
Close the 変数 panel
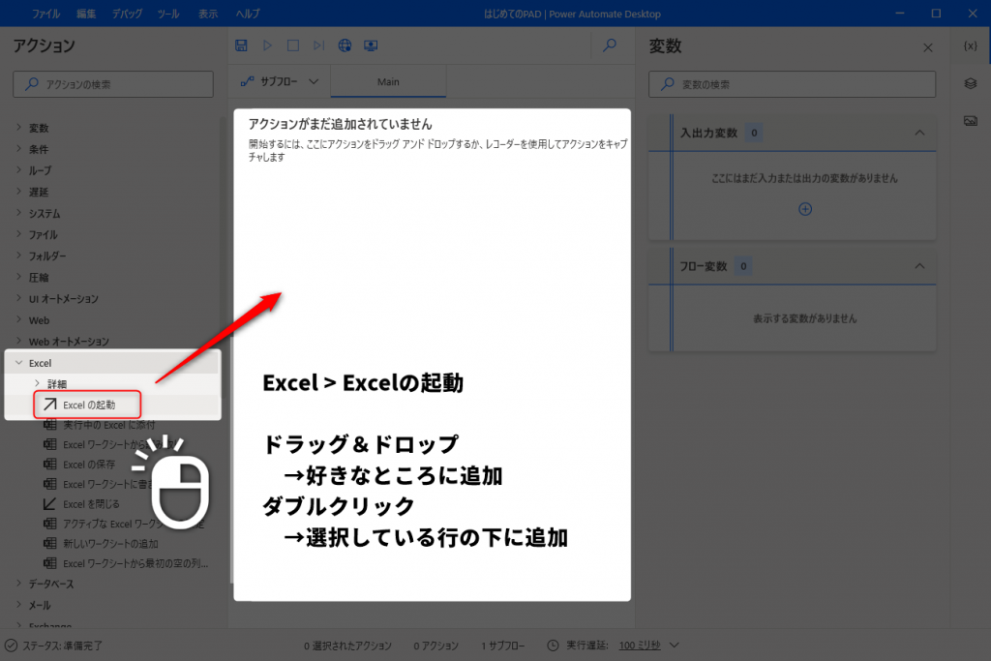pos(928,47)
